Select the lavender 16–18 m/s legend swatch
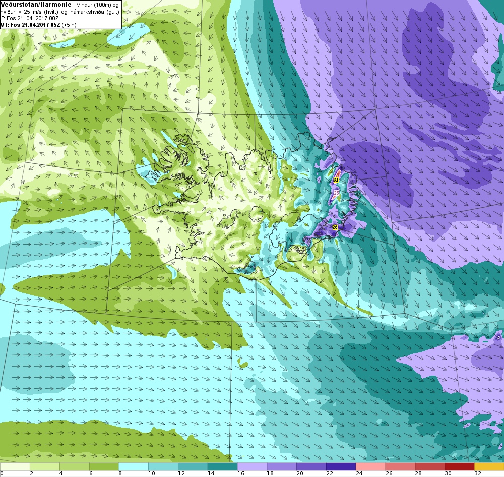 pyautogui.click(x=252, y=466)
